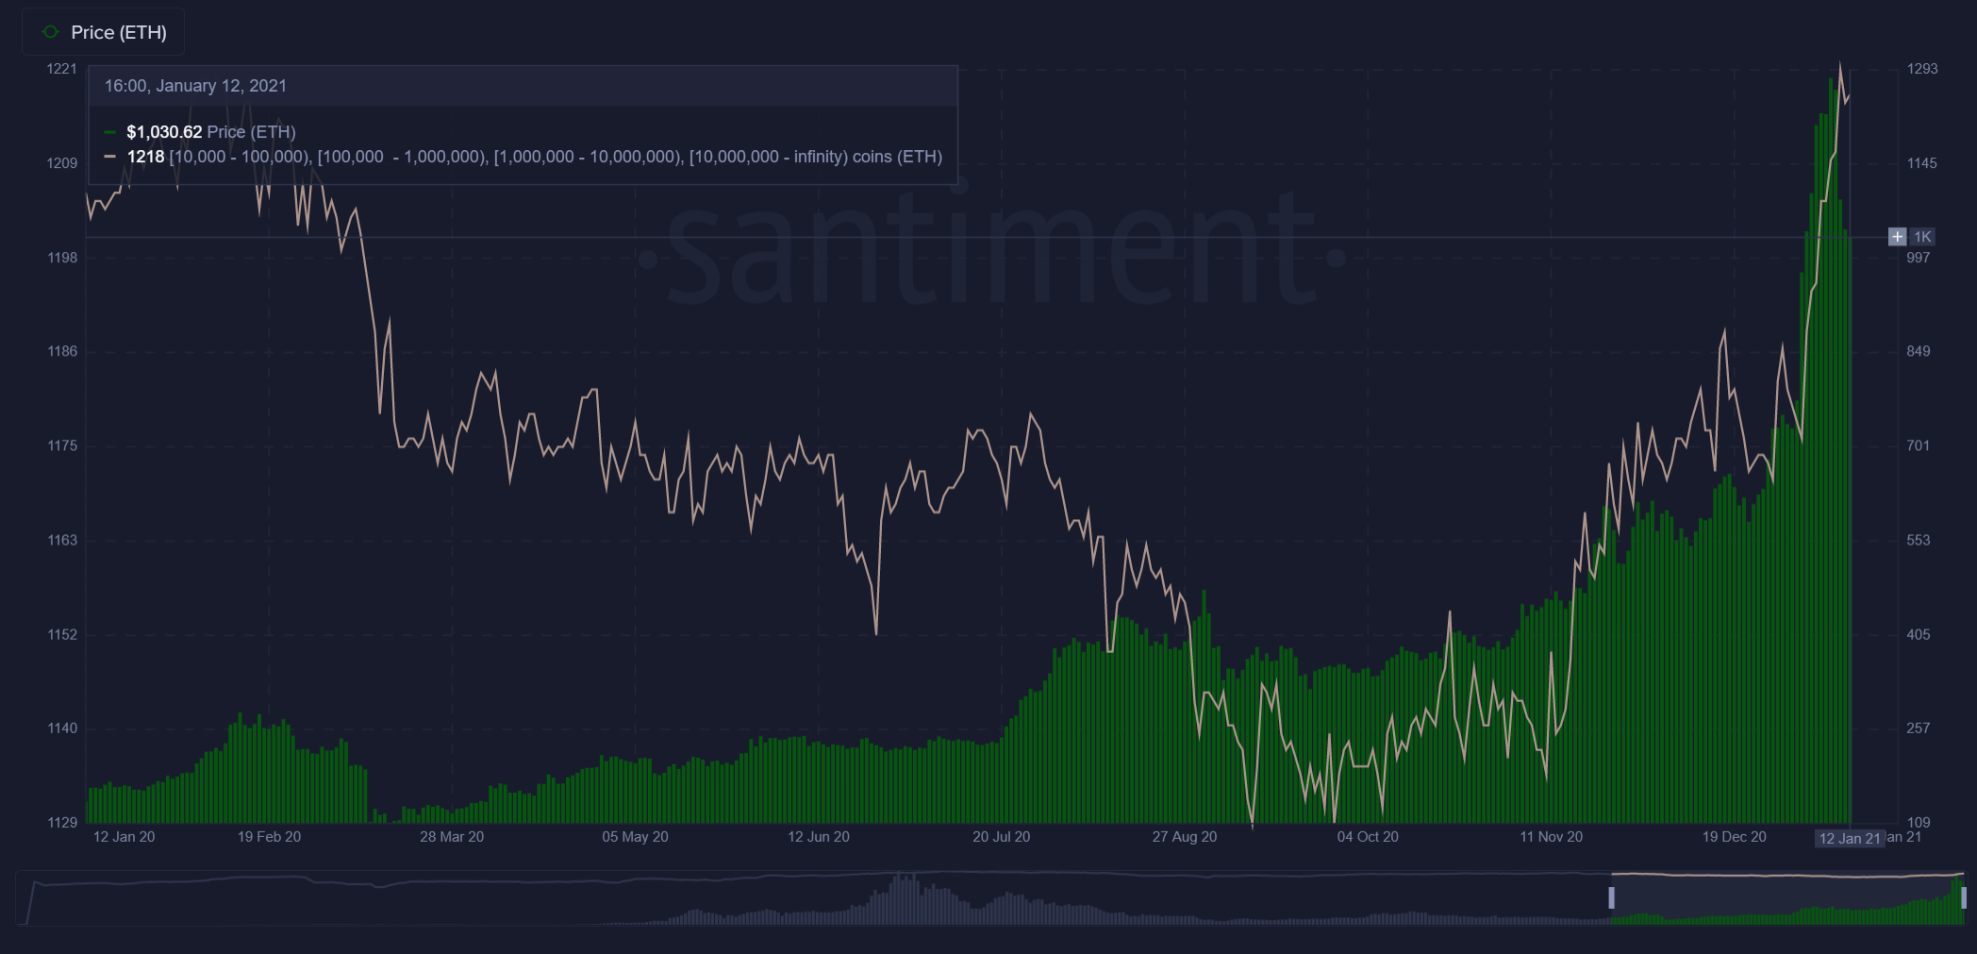Click the 1218 coins value in tooltip
Image resolution: width=1977 pixels, height=954 pixels.
tap(145, 157)
